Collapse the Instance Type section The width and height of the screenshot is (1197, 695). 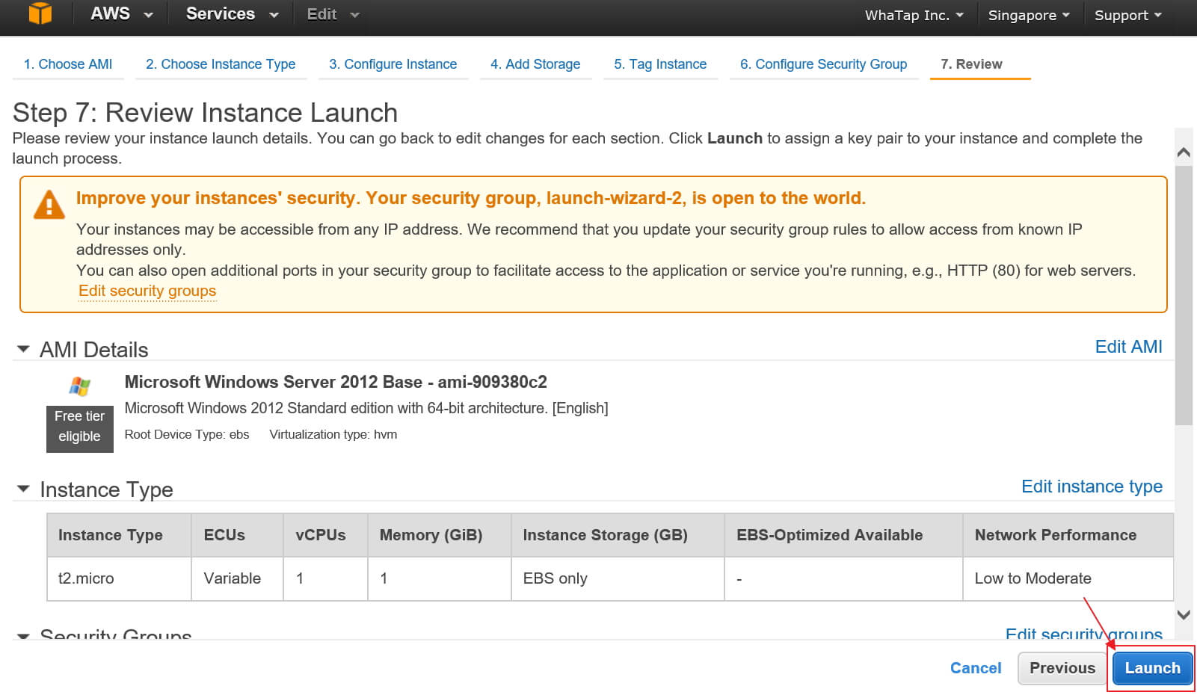[23, 489]
